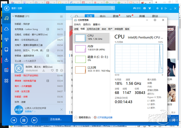Image resolution: width=181 pixels, height=128 pixels.
Task: Collapse the 华语新歌 playlist chevron
Action: [13, 16]
